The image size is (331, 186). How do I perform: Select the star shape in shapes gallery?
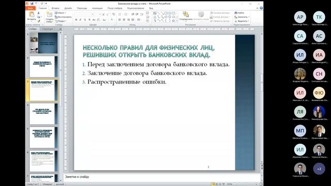coord(173,21)
